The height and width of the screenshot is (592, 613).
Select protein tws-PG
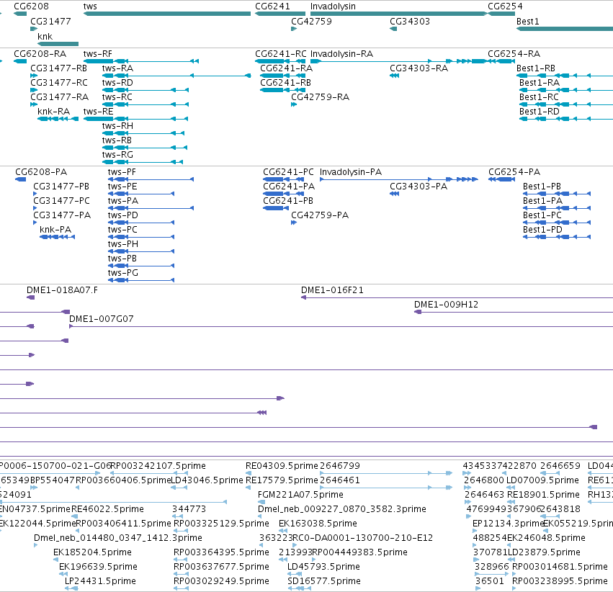click(x=141, y=279)
